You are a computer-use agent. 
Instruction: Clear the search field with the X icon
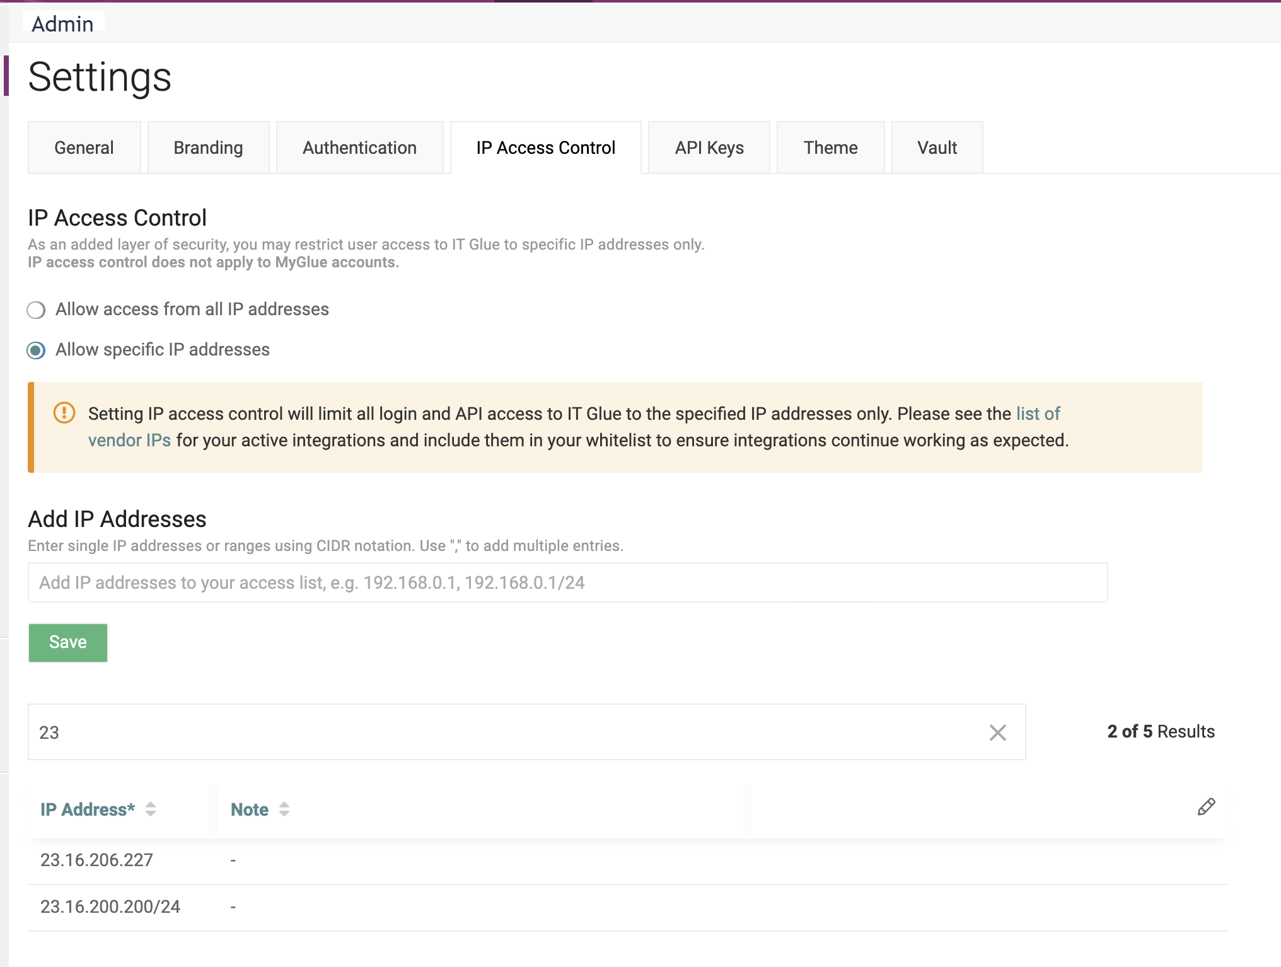(x=997, y=732)
